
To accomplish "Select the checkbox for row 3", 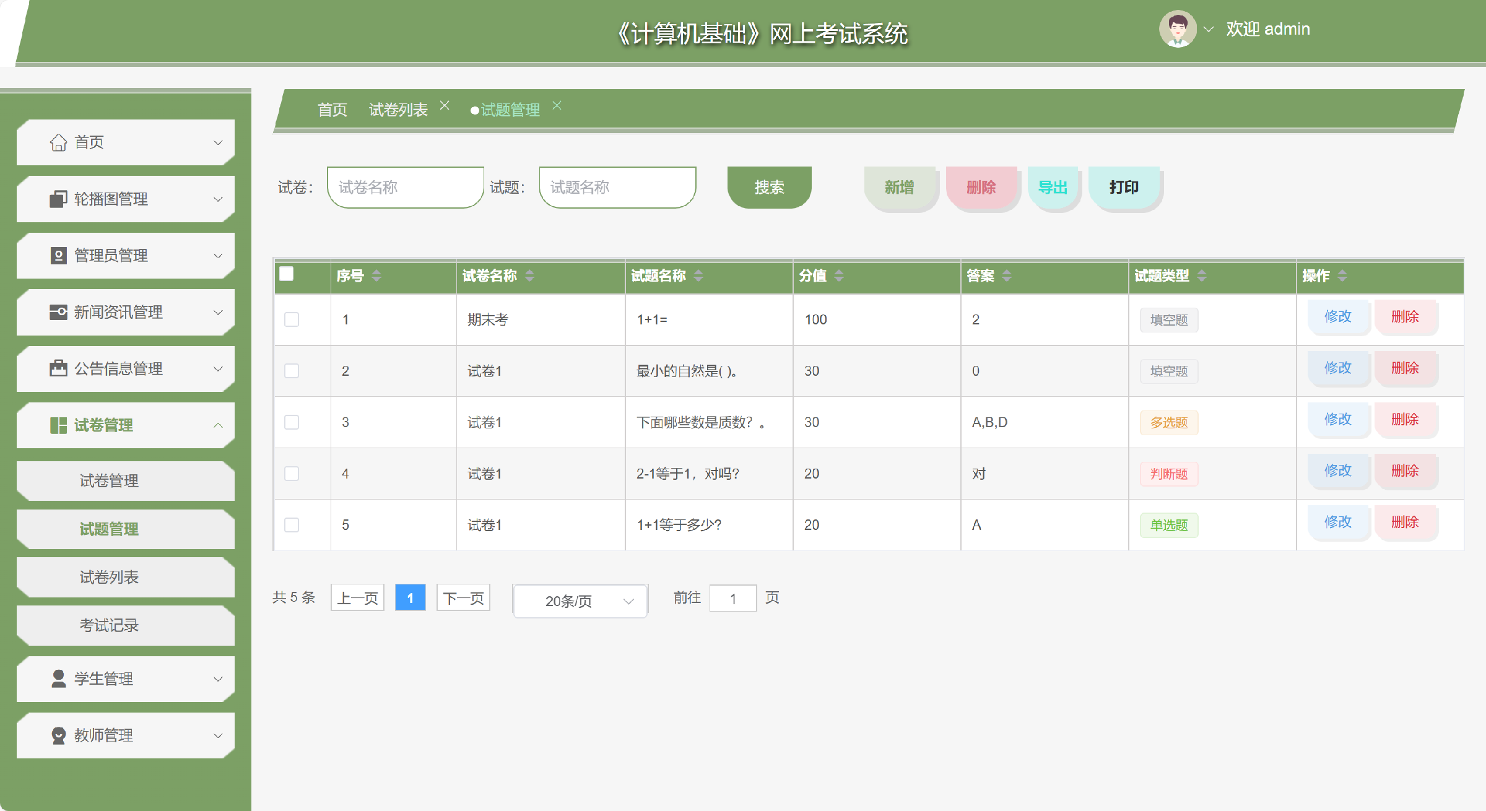I will pos(291,422).
